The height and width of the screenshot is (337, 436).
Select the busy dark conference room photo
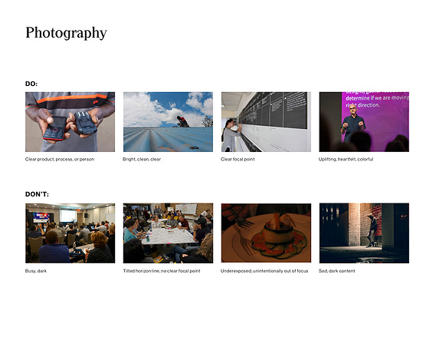click(70, 233)
